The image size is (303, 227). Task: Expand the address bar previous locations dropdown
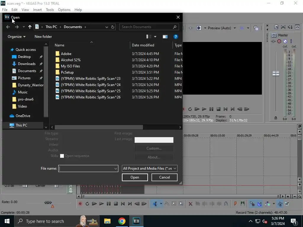pos(107,27)
